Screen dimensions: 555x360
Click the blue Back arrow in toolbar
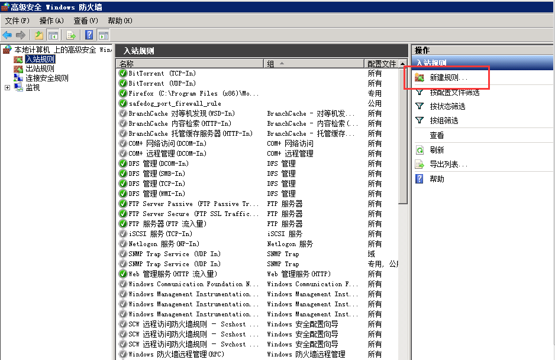(x=7, y=35)
